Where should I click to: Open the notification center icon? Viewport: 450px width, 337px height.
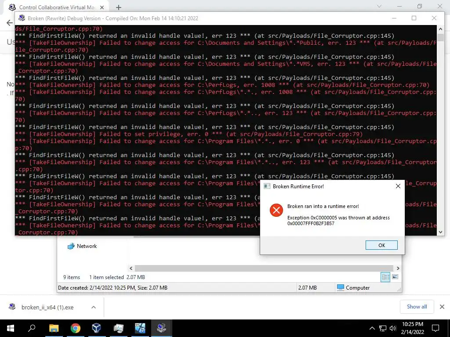tap(435, 328)
